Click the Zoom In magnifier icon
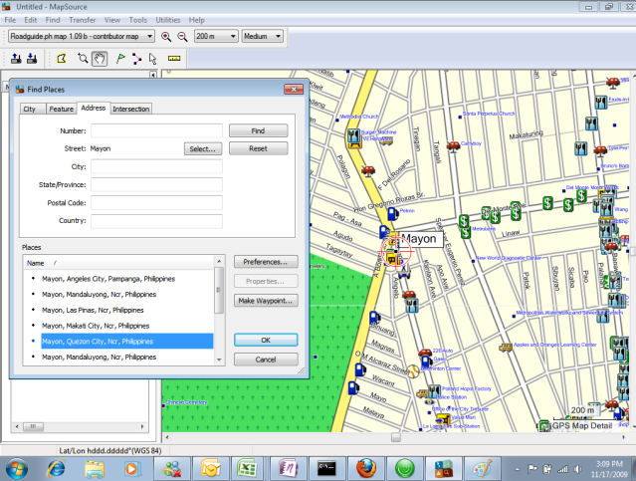Screen dimensions: 636x481 166,37
